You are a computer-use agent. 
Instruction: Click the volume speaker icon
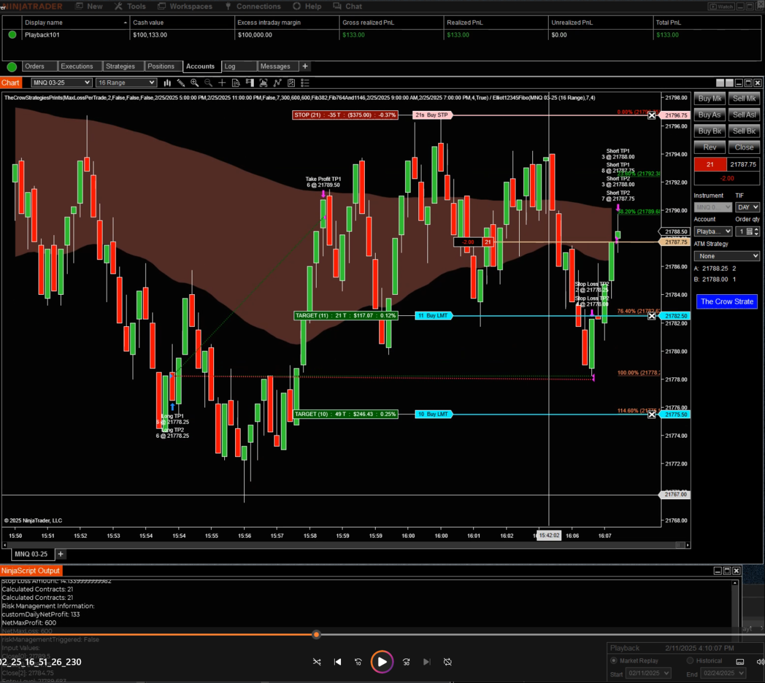tap(760, 662)
